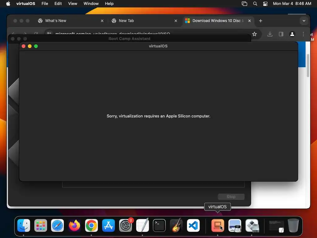Launch Safari from the Dock
Image resolution: width=317 pixels, height=238 pixels.
click(x=57, y=226)
